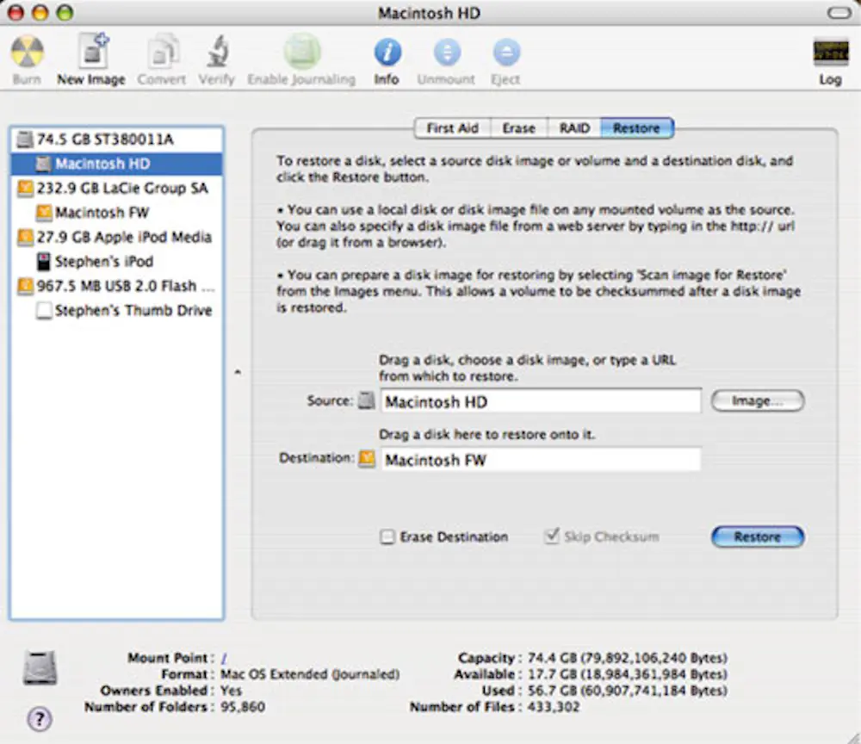Select the New Image toolbar icon
861x744 pixels.
[x=90, y=52]
